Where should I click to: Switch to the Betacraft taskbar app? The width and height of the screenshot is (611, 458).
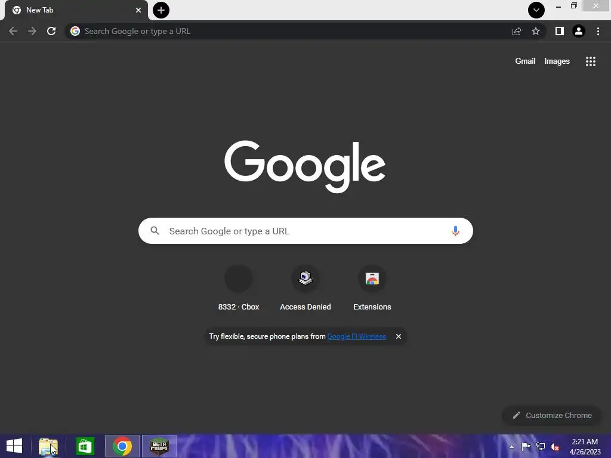(x=159, y=446)
